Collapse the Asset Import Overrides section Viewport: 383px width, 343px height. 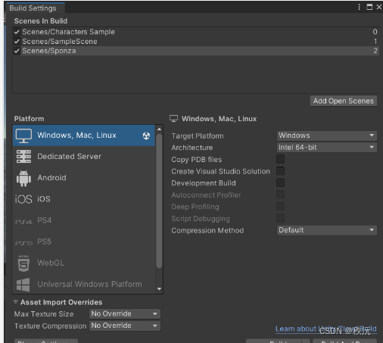[16, 302]
